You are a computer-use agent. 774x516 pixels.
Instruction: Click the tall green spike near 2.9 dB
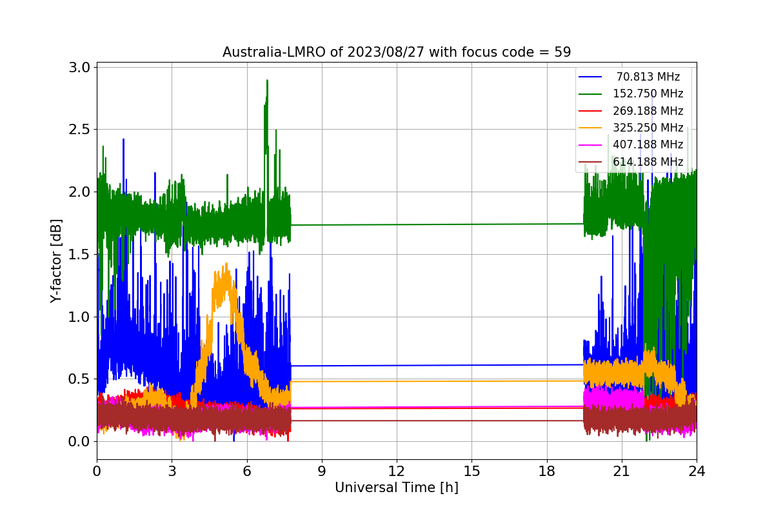(x=266, y=116)
